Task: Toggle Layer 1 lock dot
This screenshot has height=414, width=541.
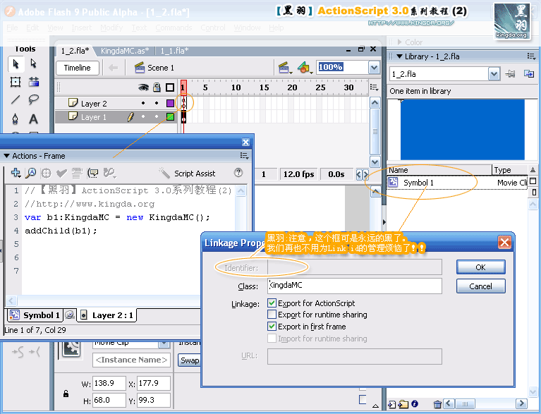Action: point(157,116)
